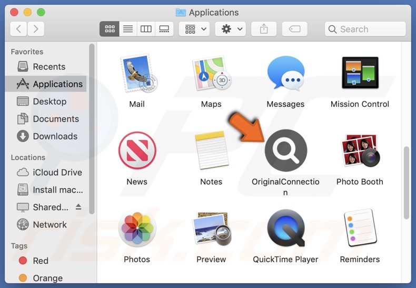The height and width of the screenshot is (288, 416).
Task: Open the Photos application icon
Action: [137, 228]
